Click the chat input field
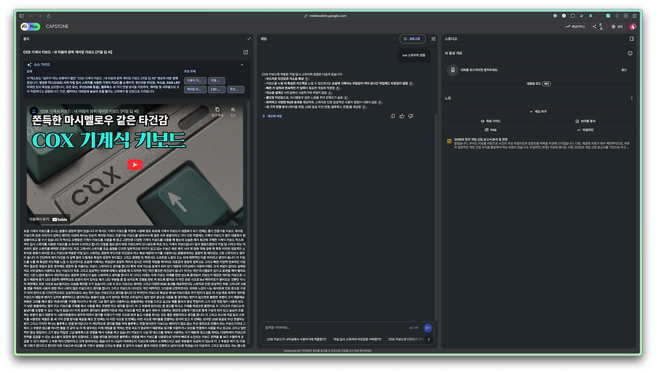Image resolution: width=656 pixels, height=374 pixels. pyautogui.click(x=336, y=327)
